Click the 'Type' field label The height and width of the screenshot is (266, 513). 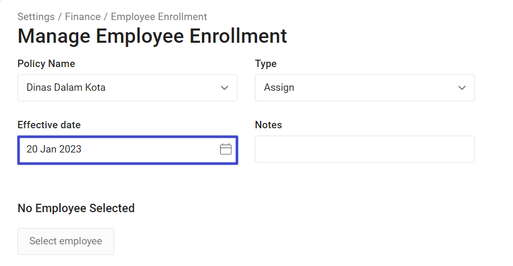point(265,64)
